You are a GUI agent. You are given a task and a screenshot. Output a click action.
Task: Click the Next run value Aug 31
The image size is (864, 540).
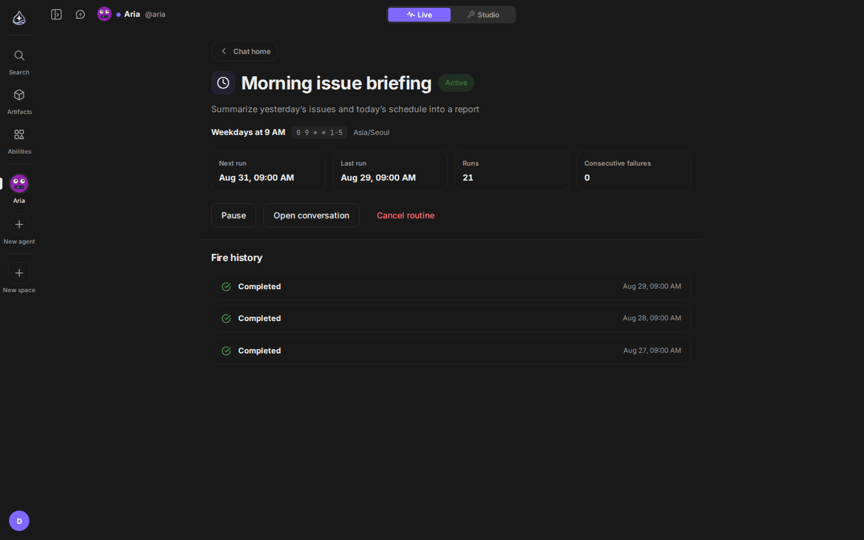(x=256, y=178)
